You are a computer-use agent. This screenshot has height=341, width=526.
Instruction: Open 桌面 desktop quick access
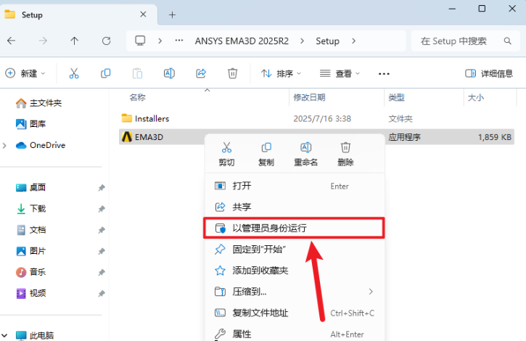pos(31,187)
